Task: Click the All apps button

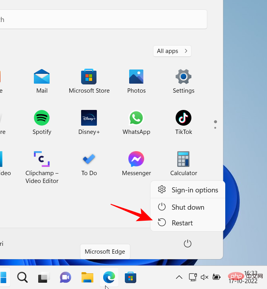Action: point(172,51)
